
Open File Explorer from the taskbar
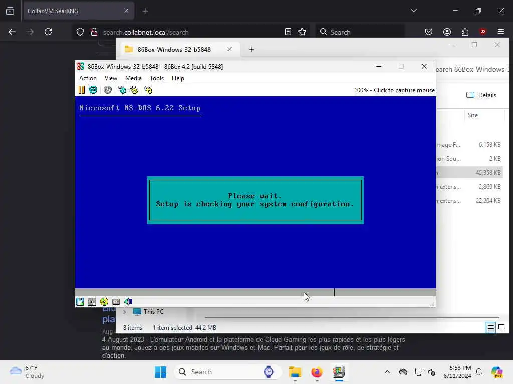click(x=295, y=372)
